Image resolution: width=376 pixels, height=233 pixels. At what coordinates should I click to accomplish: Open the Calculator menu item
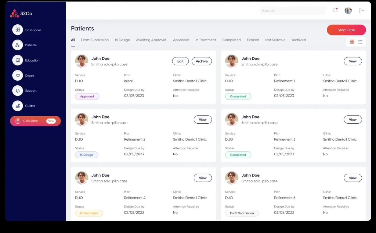(35, 121)
